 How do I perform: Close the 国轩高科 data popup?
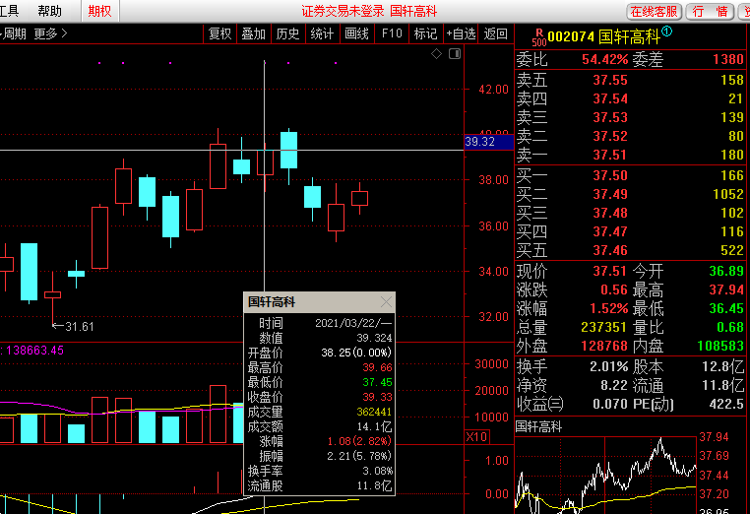386,302
